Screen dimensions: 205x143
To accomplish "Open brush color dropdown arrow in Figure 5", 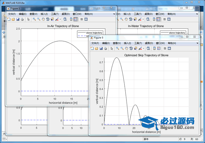I will pos(144,49).
